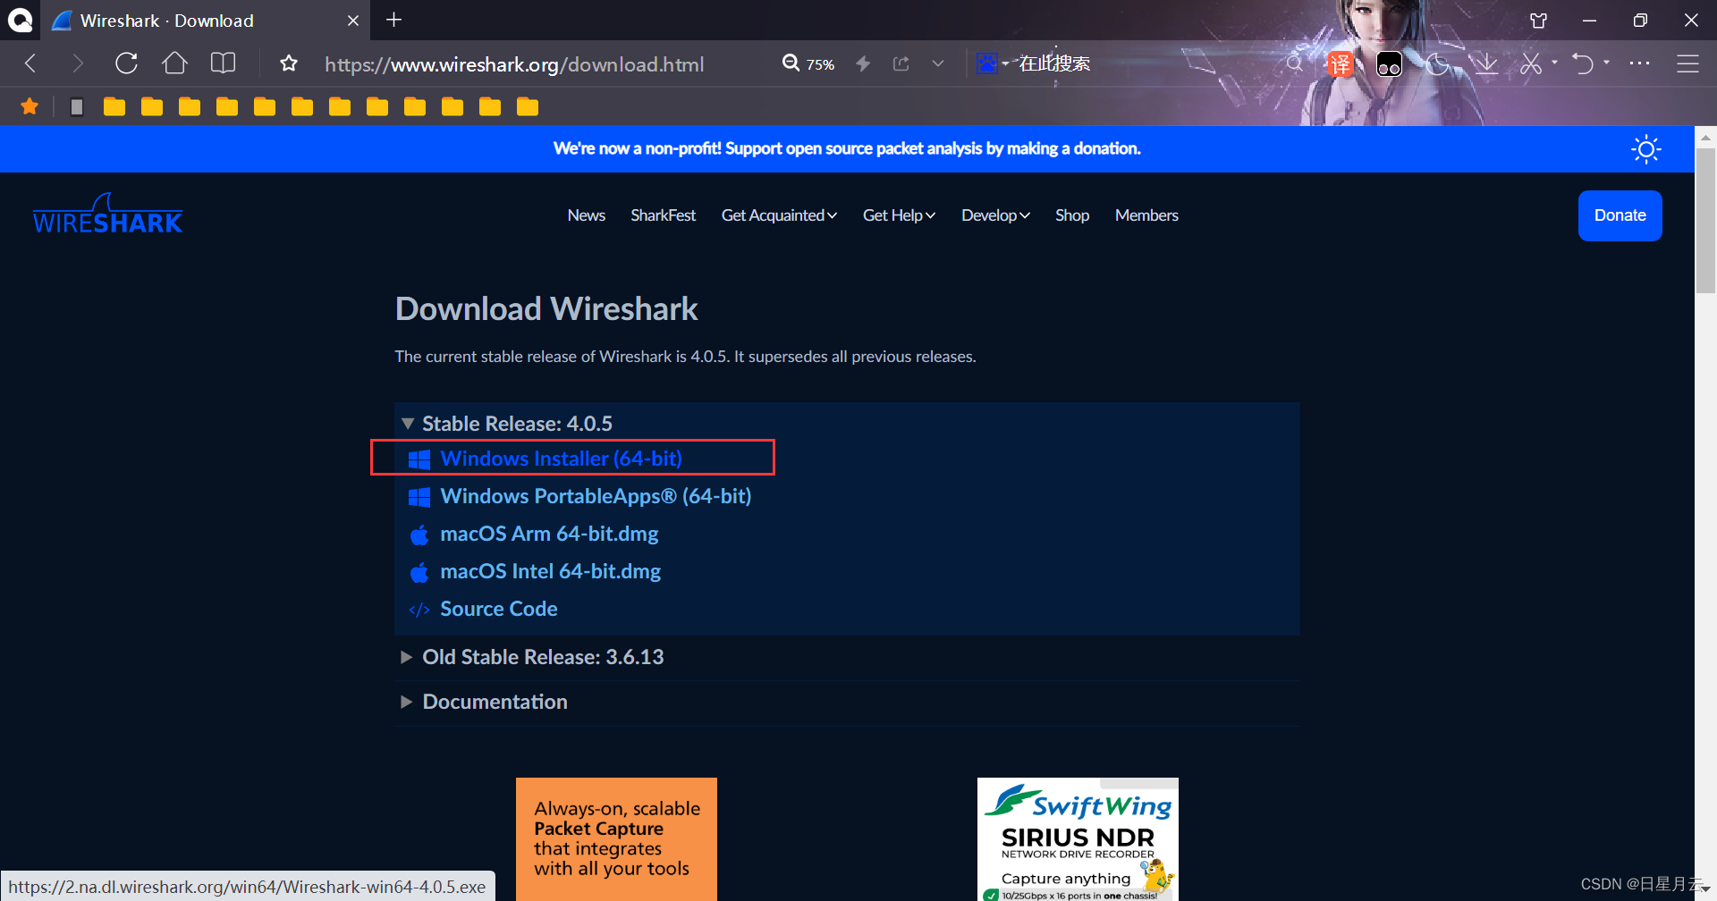Viewport: 1717px width, 901px height.
Task: Expand the address bar dropdown arrow
Action: [938, 63]
